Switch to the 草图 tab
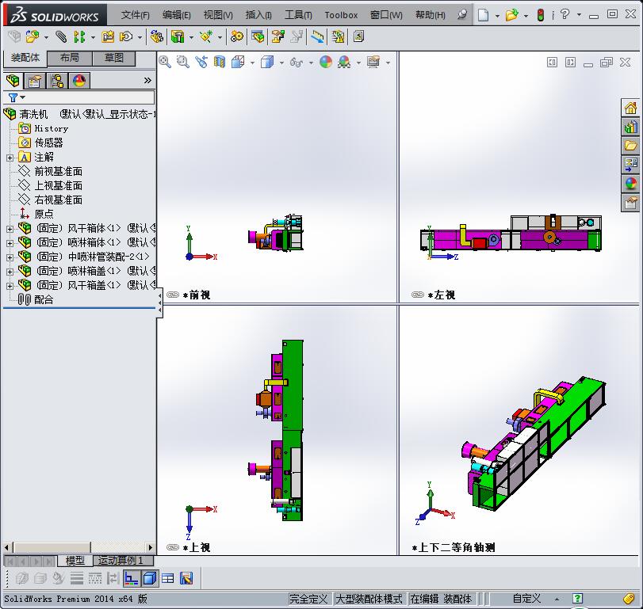 (x=113, y=58)
